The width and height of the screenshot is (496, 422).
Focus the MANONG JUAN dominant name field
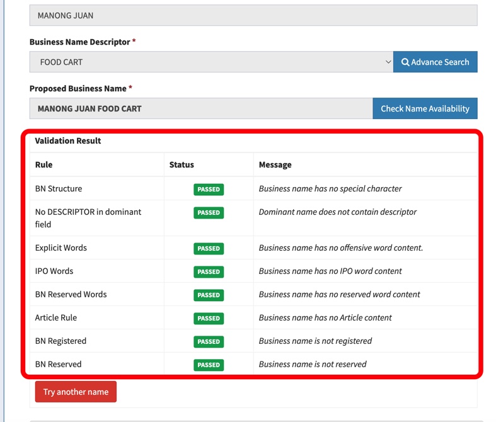tap(253, 15)
